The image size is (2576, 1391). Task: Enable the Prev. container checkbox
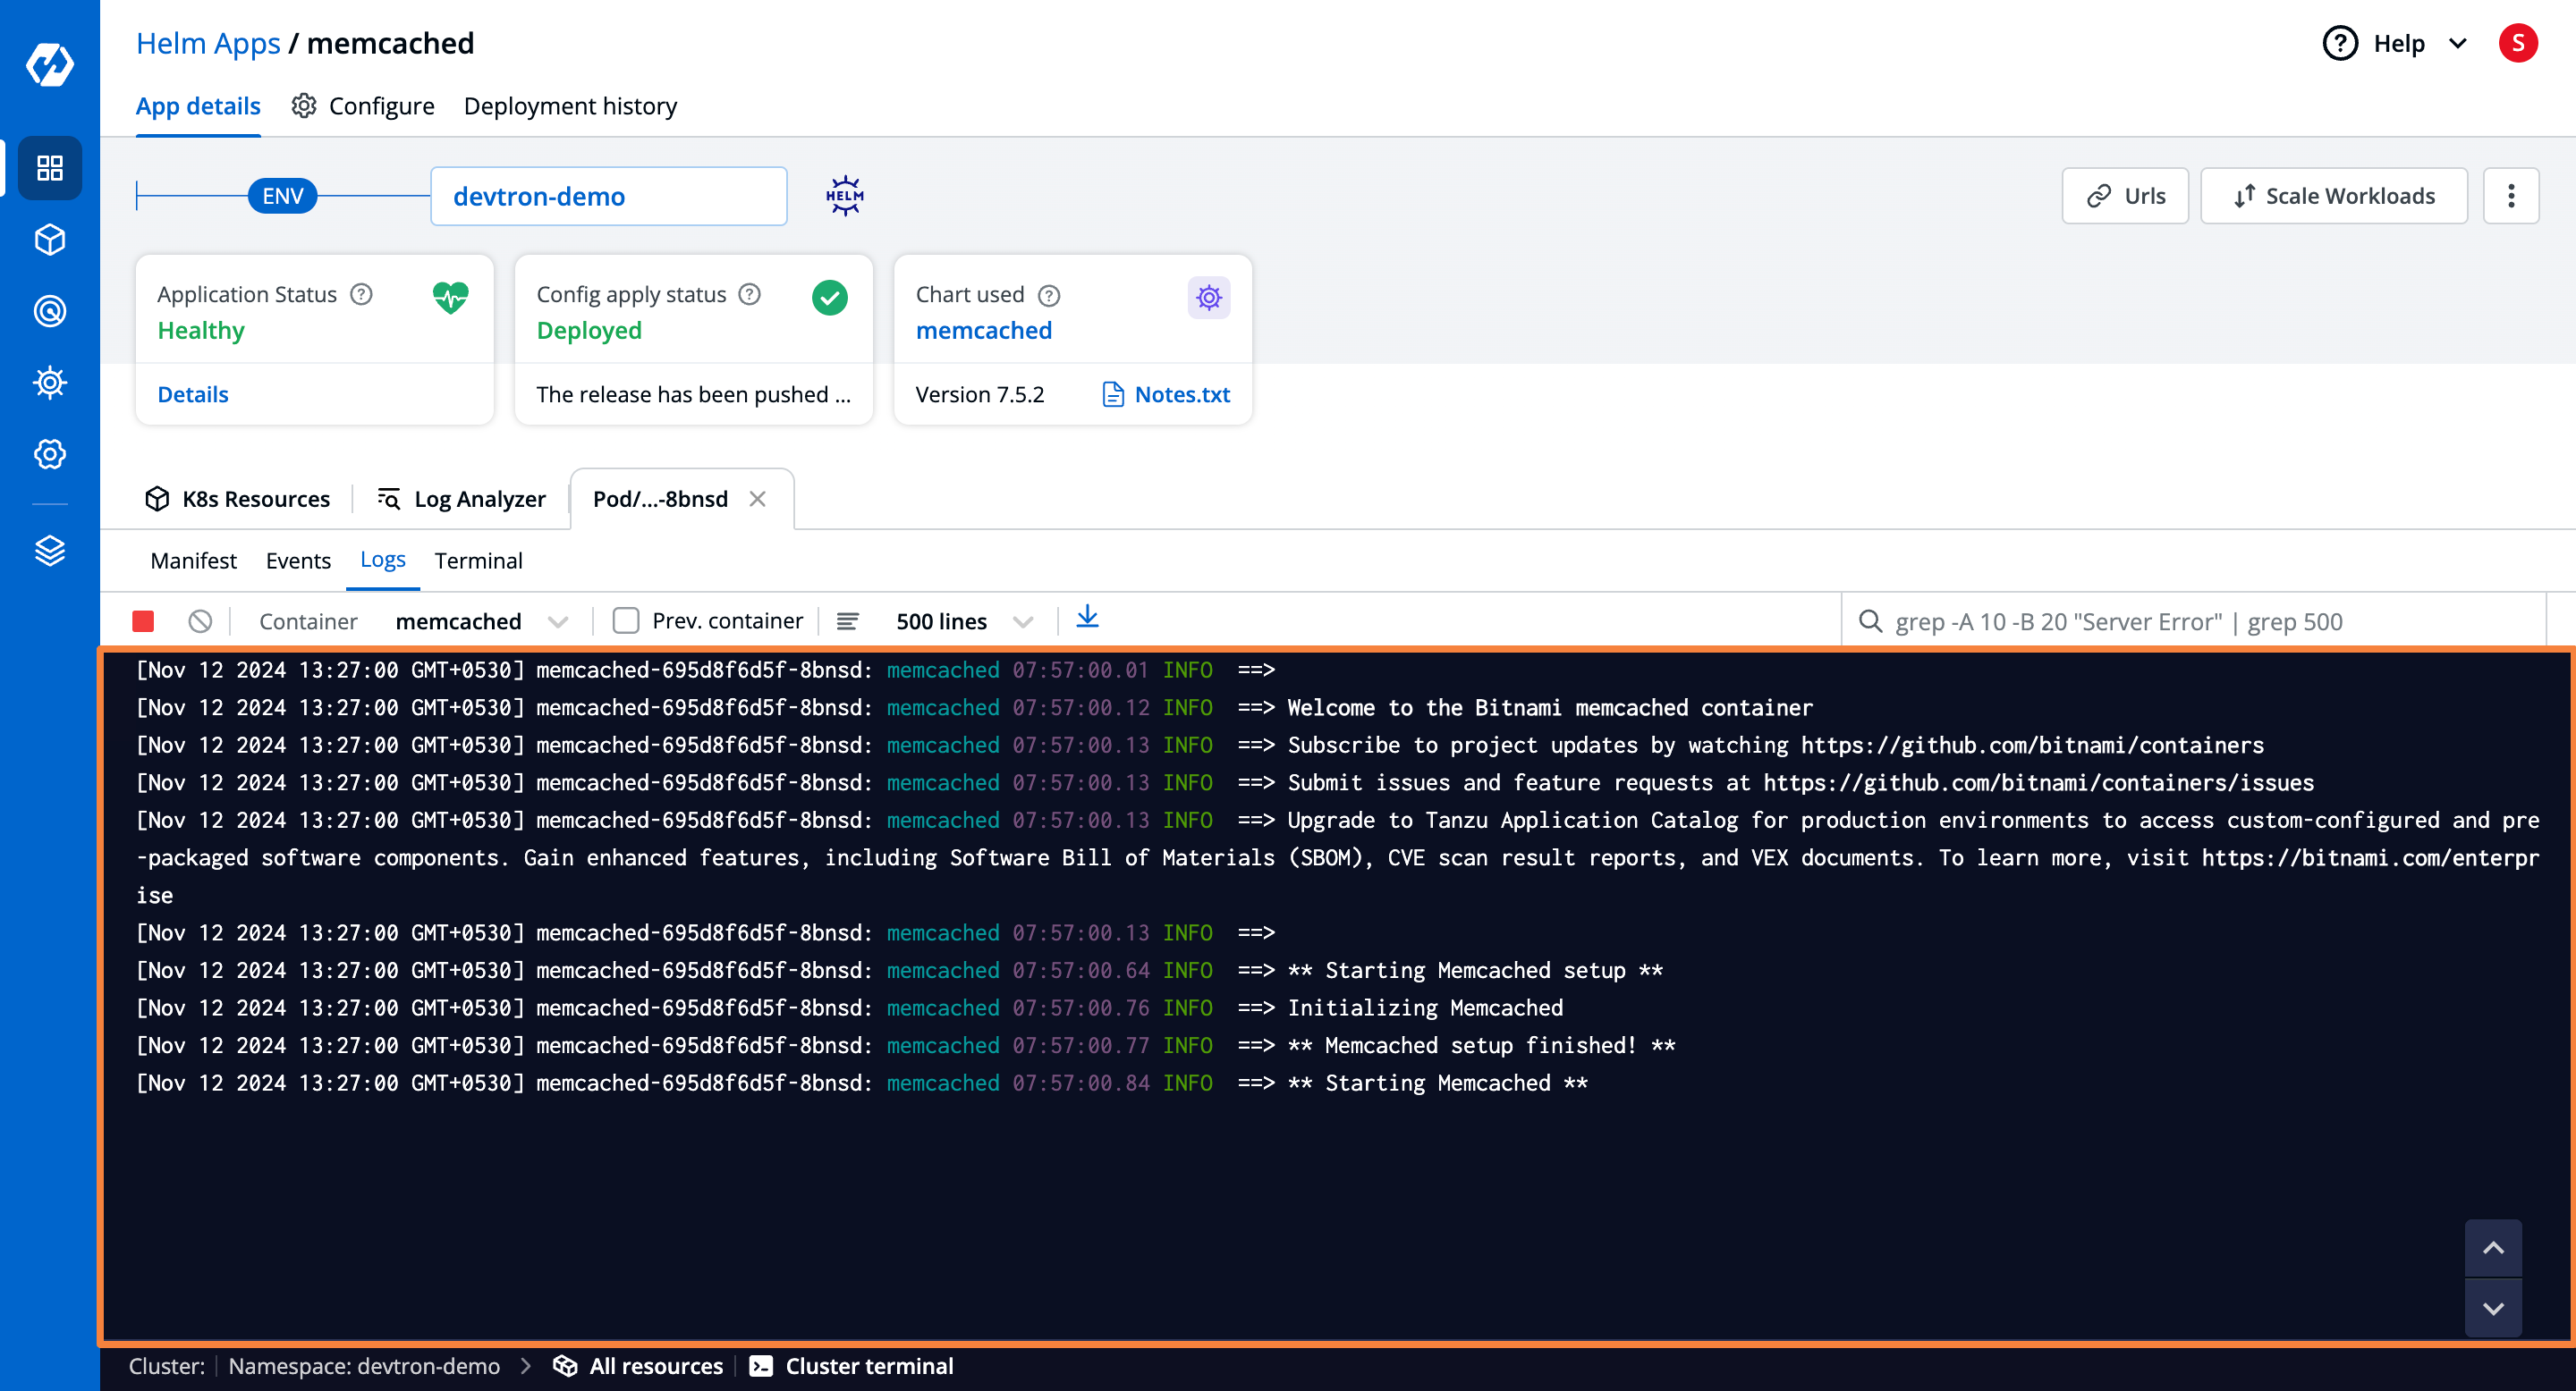(x=626, y=621)
